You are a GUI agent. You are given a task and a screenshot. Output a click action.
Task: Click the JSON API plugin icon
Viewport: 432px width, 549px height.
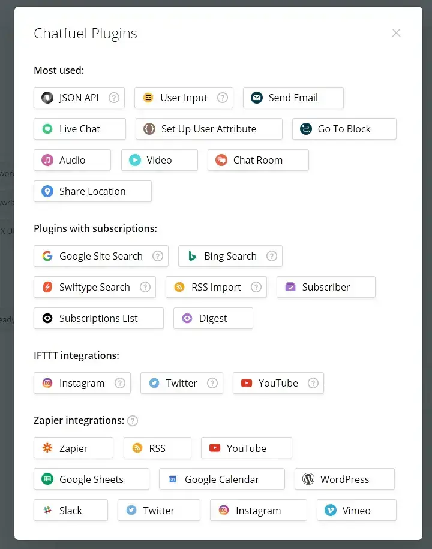[x=47, y=98]
